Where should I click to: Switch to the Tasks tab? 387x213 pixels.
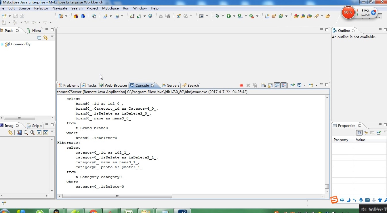pos(89,85)
